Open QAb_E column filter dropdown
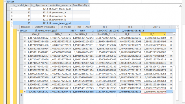 pyautogui.click(x=47, y=34)
